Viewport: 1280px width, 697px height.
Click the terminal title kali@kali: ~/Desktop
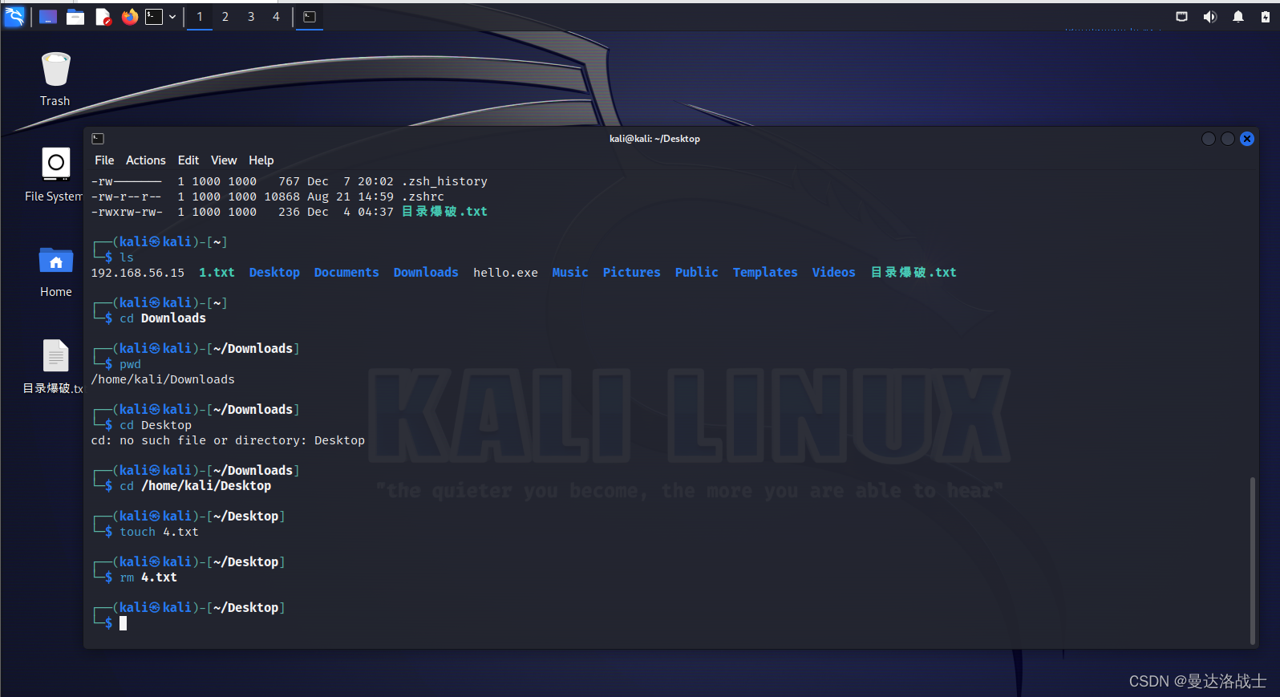point(654,139)
